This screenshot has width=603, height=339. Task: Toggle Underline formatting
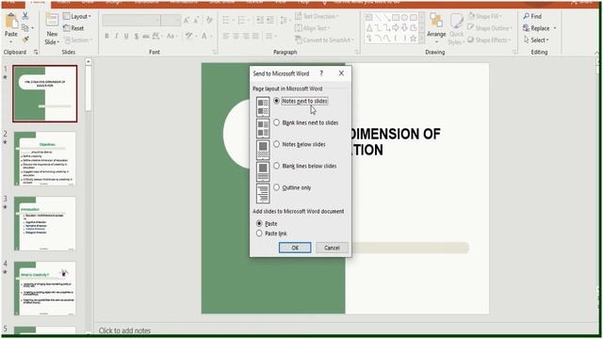click(126, 36)
